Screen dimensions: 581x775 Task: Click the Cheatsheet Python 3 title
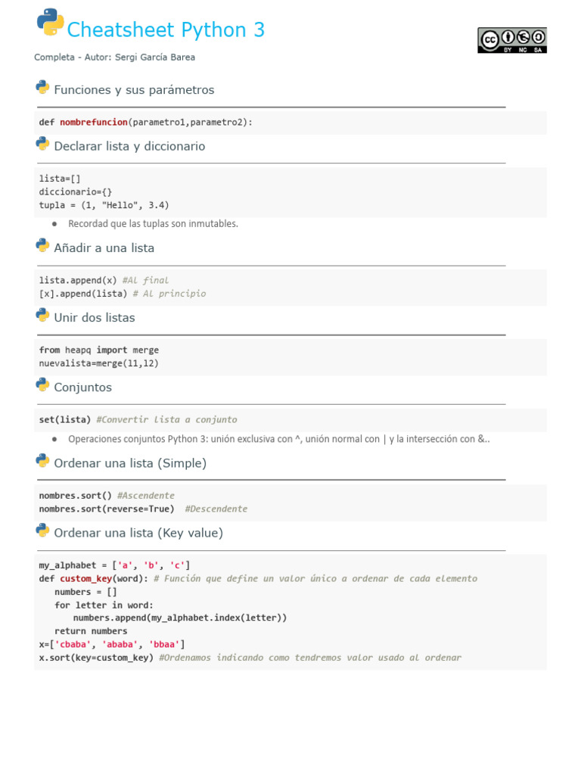pos(166,30)
